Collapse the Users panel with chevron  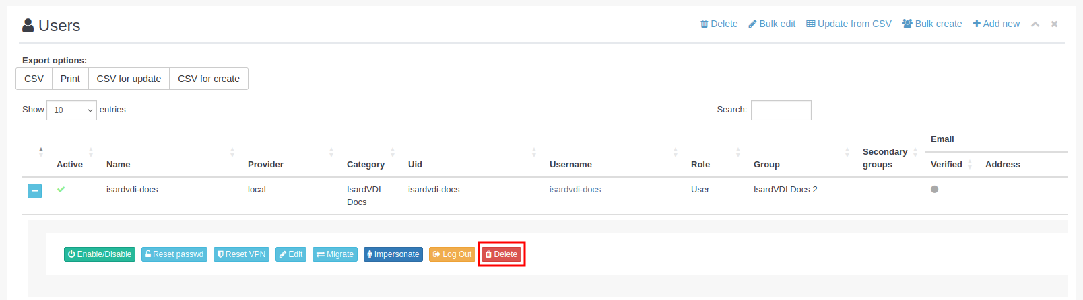pyautogui.click(x=1035, y=24)
